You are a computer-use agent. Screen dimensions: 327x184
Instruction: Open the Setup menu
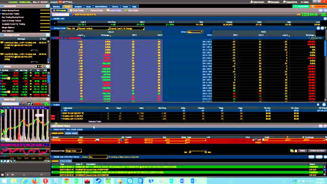coord(305,2)
